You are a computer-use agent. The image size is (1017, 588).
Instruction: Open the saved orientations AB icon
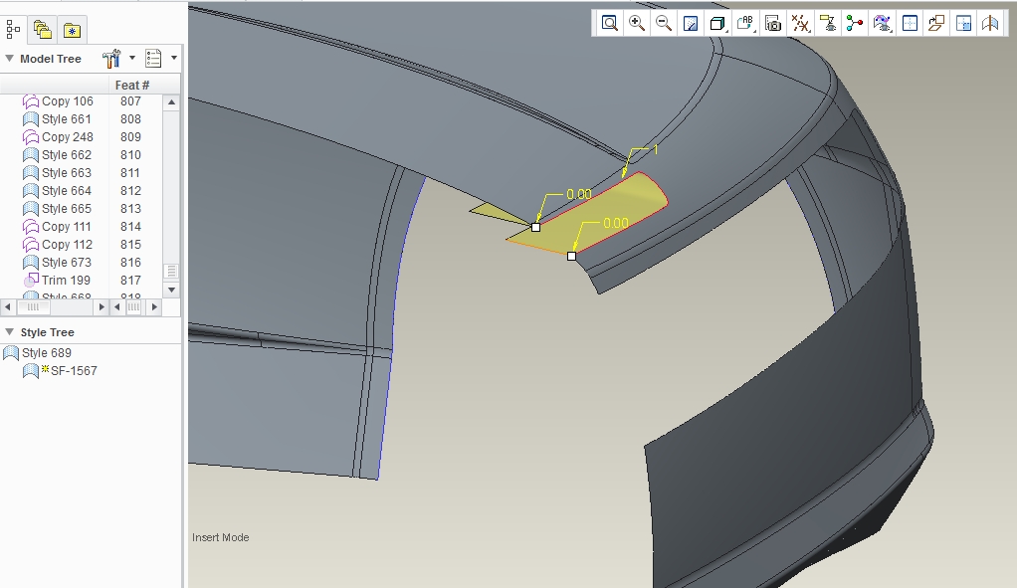pos(745,24)
